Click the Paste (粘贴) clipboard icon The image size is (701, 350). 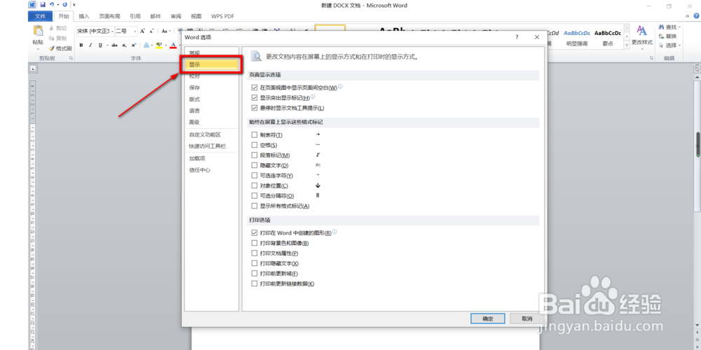pyautogui.click(x=38, y=31)
